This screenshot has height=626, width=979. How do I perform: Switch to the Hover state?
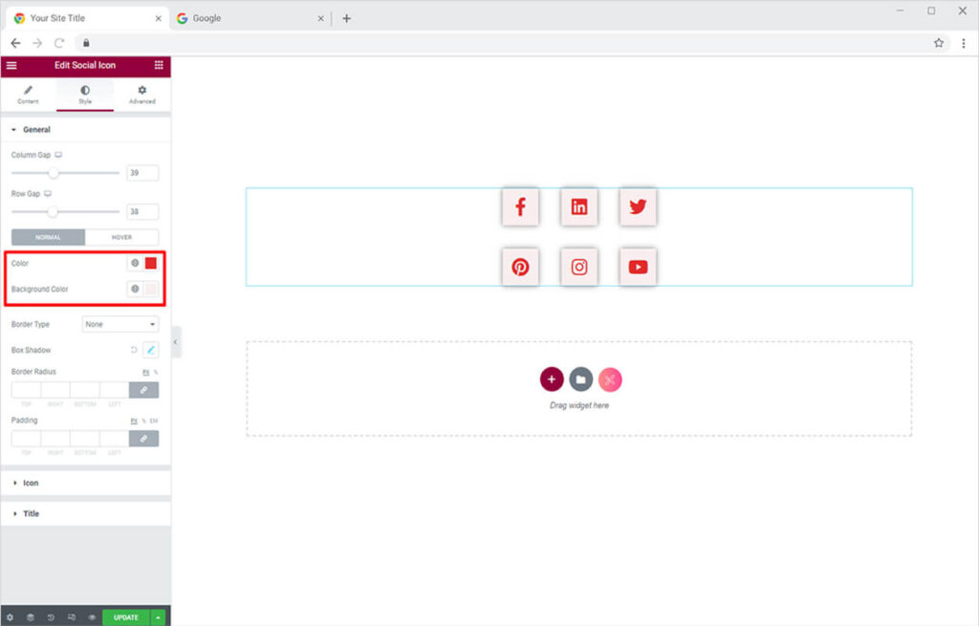tap(121, 237)
